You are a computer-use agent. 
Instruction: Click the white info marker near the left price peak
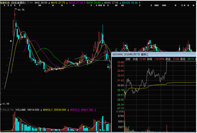22,37
